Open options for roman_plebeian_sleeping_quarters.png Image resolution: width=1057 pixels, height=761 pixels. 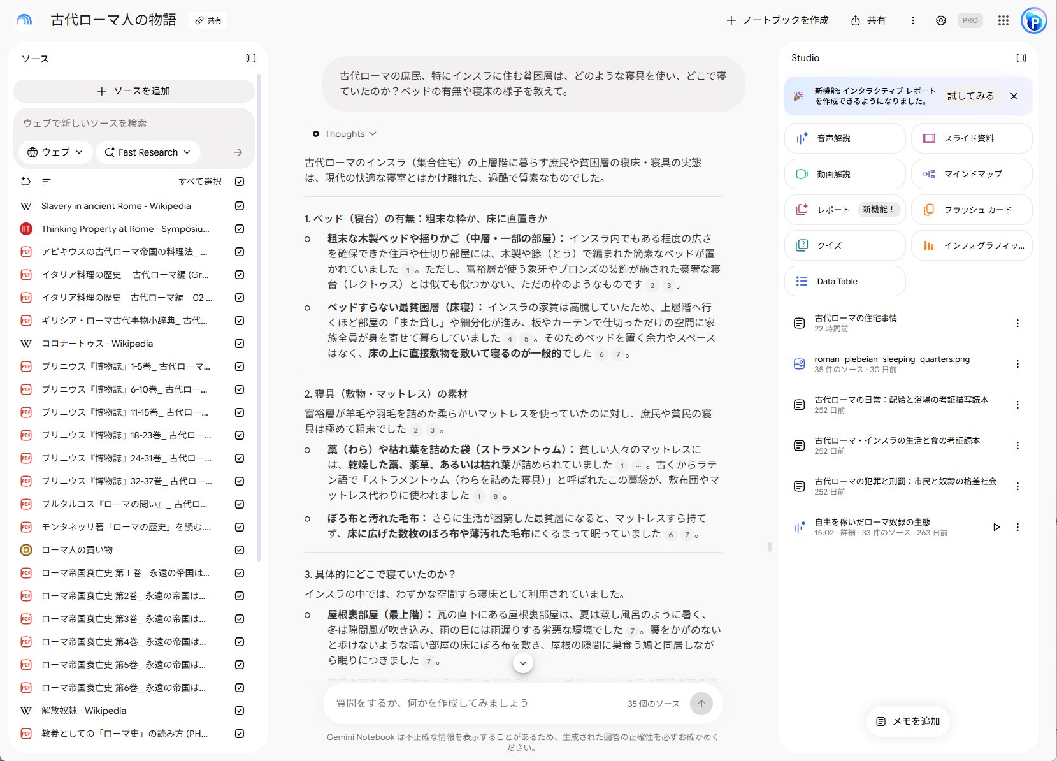(1017, 364)
